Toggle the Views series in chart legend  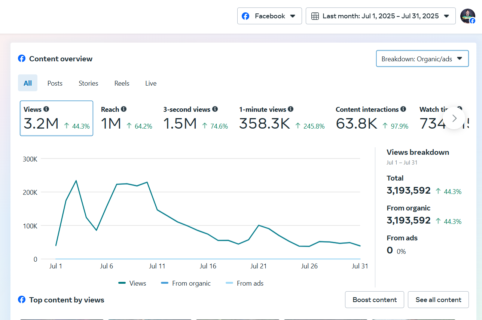click(x=132, y=283)
